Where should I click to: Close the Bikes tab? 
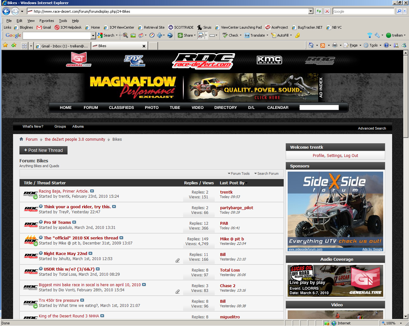[144, 46]
